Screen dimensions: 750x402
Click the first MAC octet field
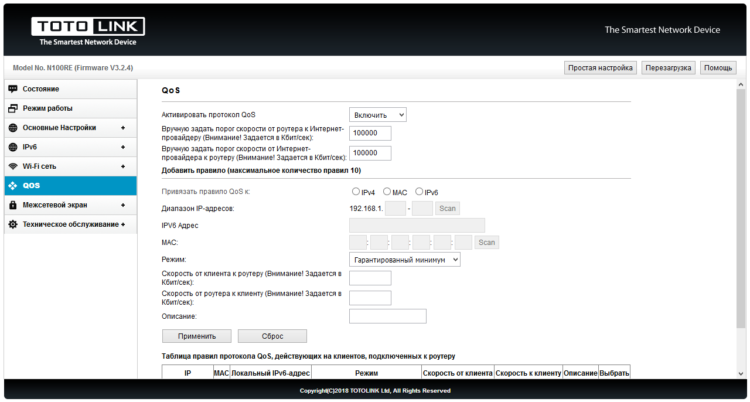(358, 242)
